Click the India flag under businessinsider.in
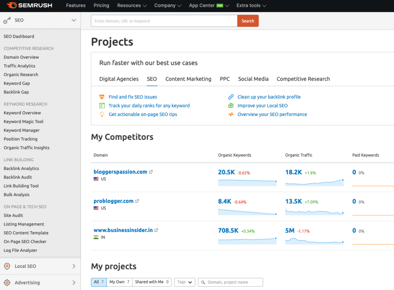The image size is (394, 290). [96, 237]
